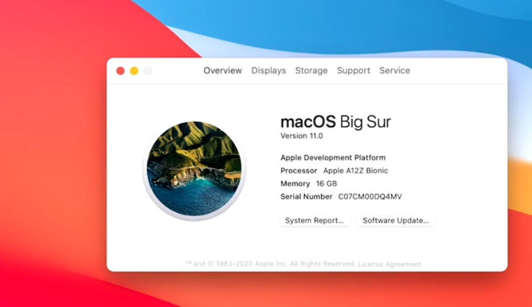Select serial number C07CM00DQ4MV
Screen dimensions: 532x307
370,197
